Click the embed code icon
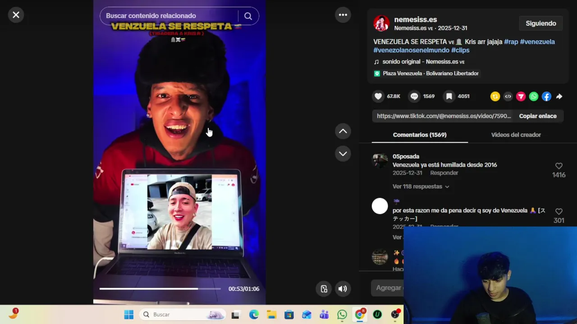This screenshot has width=577, height=324. pyautogui.click(x=508, y=96)
